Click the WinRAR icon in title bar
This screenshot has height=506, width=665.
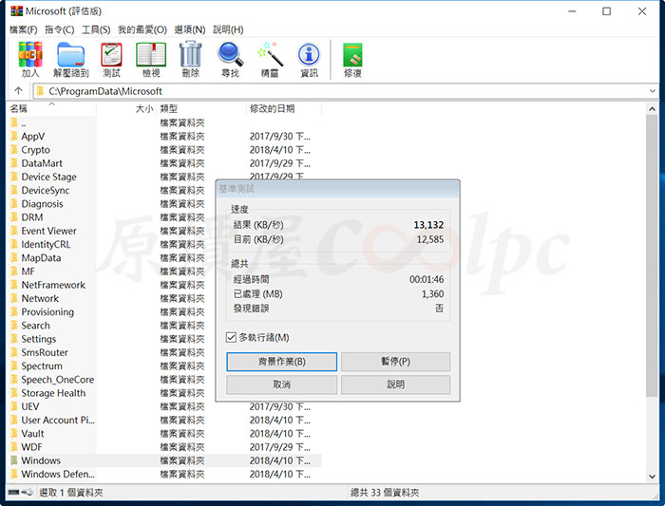[x=16, y=11]
